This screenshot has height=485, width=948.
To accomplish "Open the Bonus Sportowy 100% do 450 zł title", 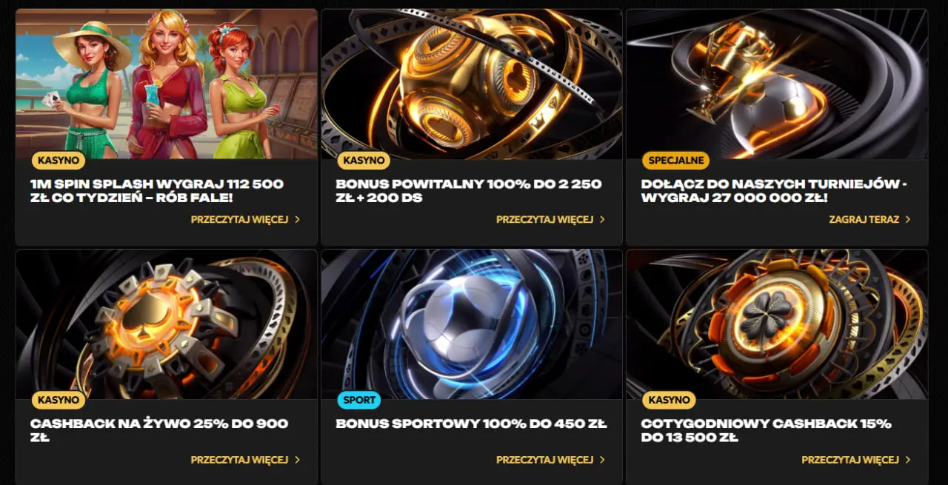I will point(471,424).
